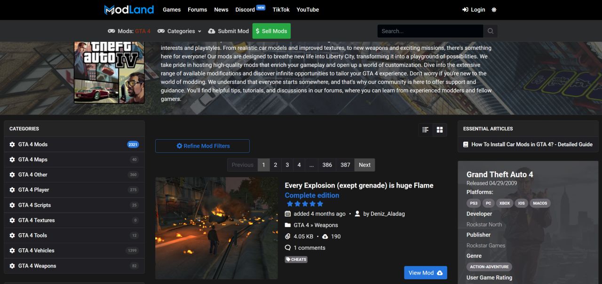602x284 pixels.
Task: Go to pagination page 3
Action: pos(287,165)
